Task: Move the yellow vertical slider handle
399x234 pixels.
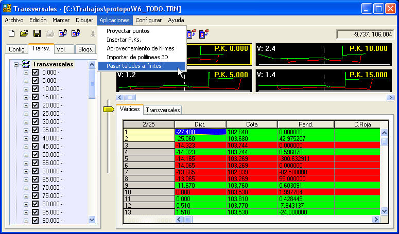Action: pos(108,109)
